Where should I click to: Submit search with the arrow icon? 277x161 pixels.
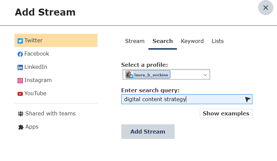click(248, 100)
